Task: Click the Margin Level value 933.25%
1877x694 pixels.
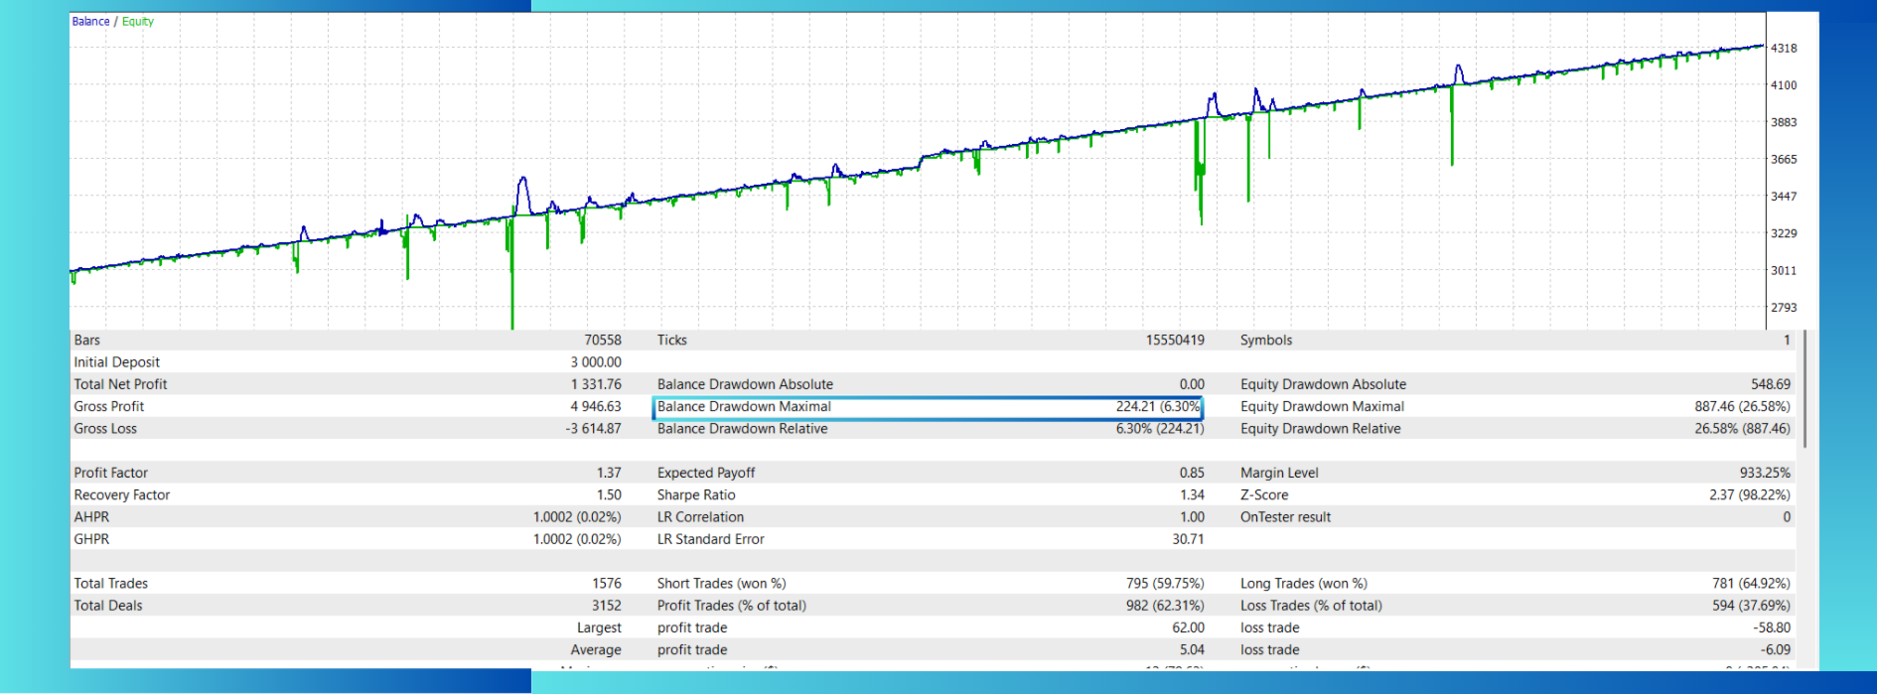Action: click(1765, 474)
